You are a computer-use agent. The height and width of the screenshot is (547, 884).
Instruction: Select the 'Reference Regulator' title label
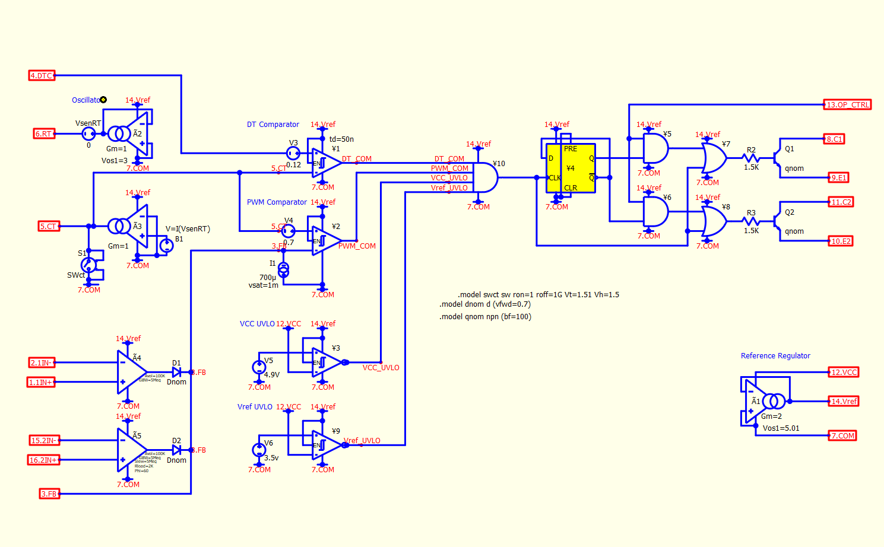[x=775, y=356]
